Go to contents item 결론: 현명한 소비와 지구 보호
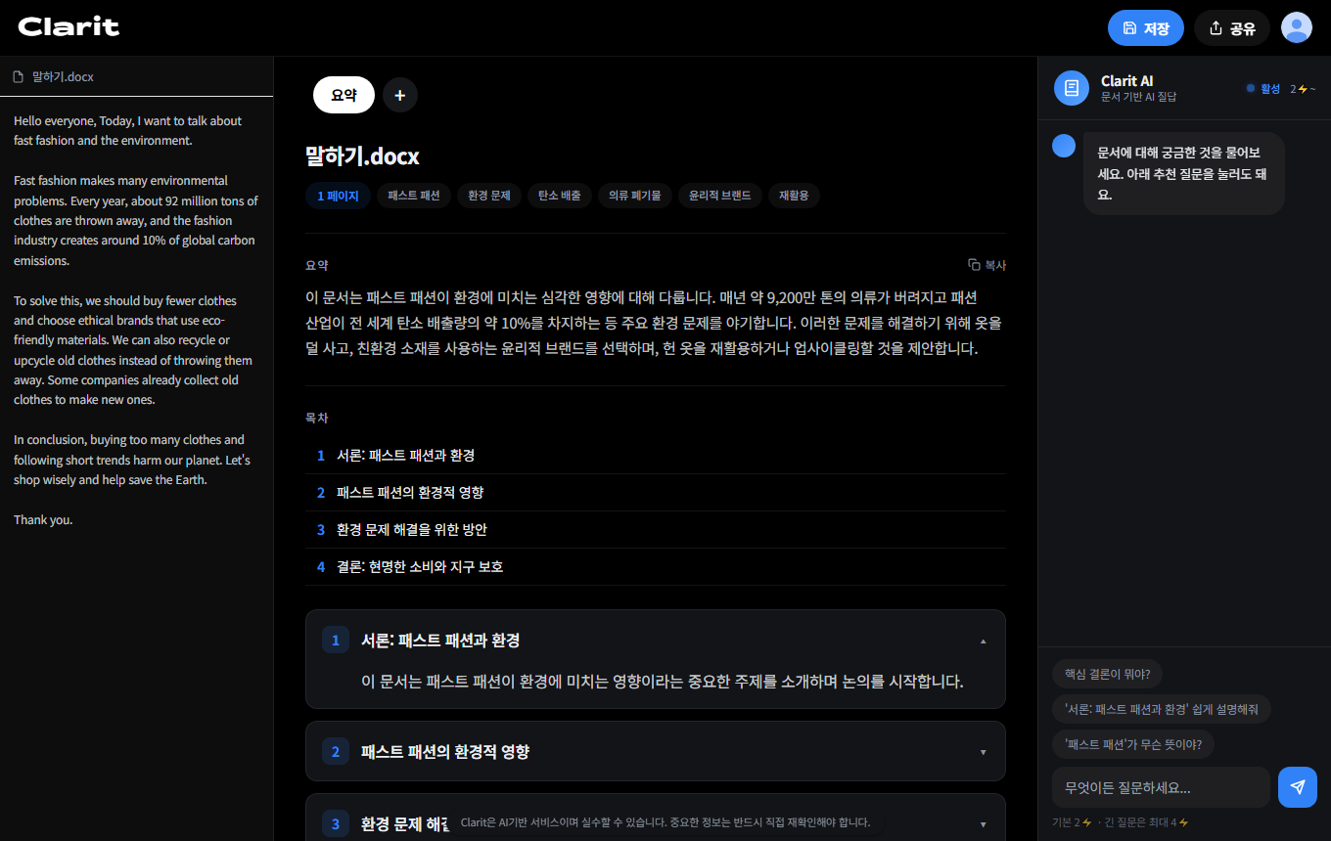This screenshot has height=841, width=1331. (x=656, y=567)
